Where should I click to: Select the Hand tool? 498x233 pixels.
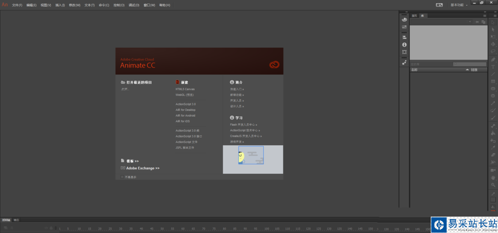click(493, 177)
